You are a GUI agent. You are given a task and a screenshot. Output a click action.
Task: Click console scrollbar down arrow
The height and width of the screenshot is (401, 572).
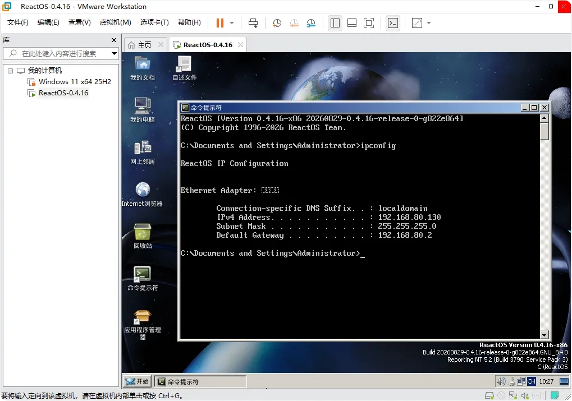(x=544, y=335)
